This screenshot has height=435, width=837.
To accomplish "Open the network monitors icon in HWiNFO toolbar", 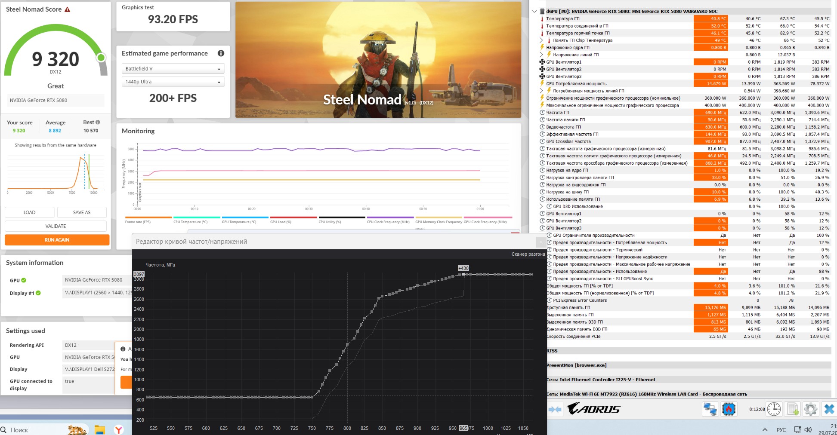I will point(710,409).
